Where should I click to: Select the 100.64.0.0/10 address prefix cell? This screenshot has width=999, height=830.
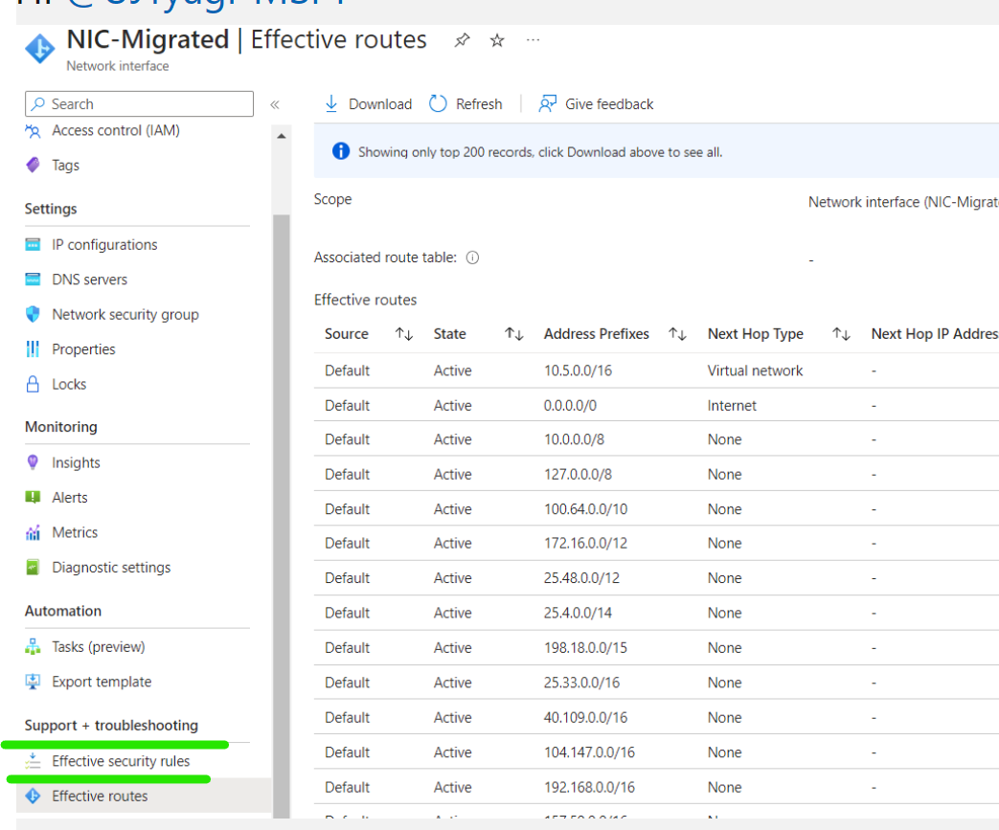[585, 509]
